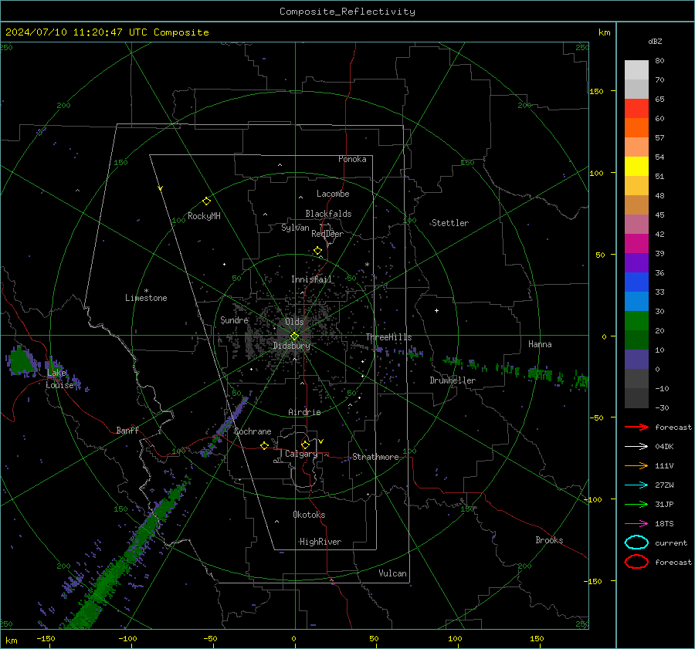
Task: Click the yellow diamond marker below RedDeer
Action: (317, 251)
